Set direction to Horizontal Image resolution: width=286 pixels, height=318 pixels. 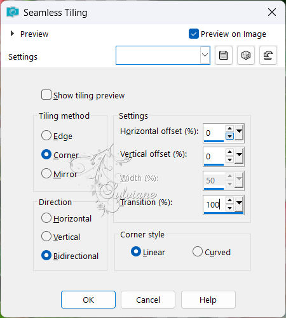tap(46, 218)
